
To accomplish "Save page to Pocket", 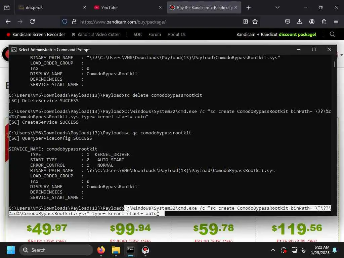I will [288, 21].
